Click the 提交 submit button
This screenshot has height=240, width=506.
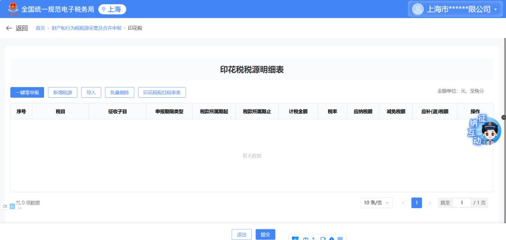[x=265, y=234]
